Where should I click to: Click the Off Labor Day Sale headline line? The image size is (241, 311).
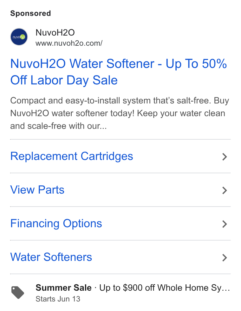tap(64, 80)
